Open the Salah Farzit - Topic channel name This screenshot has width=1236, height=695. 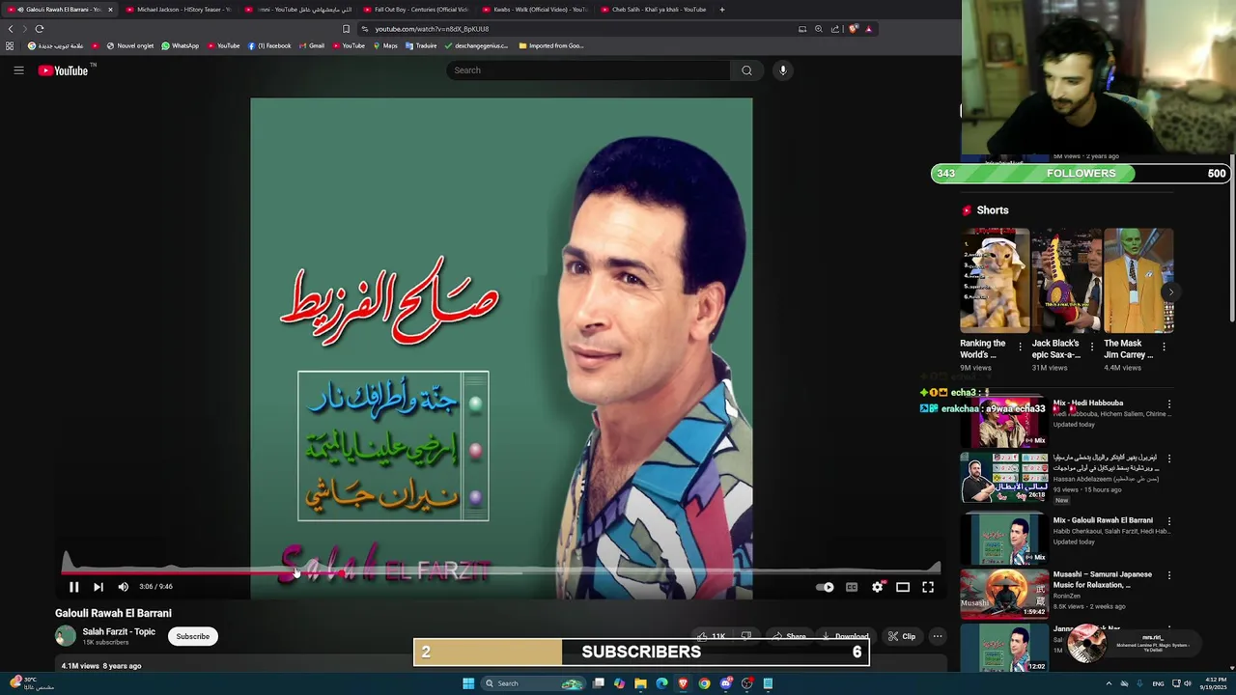[x=119, y=631]
